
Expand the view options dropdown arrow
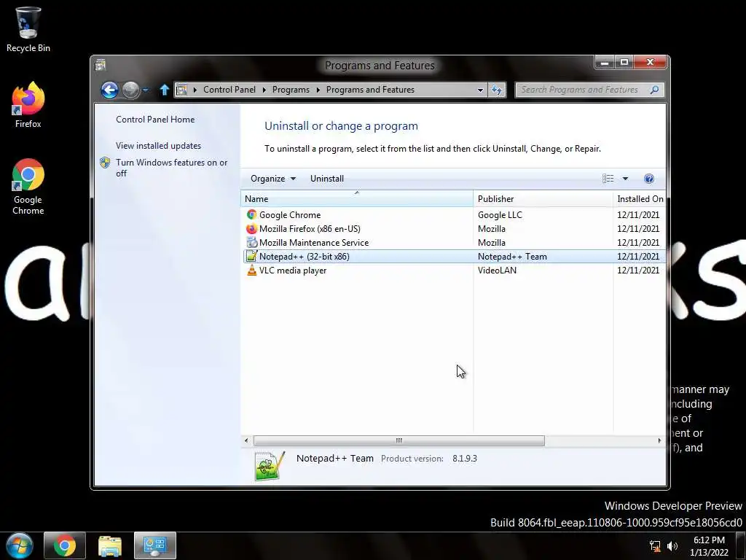click(x=625, y=179)
